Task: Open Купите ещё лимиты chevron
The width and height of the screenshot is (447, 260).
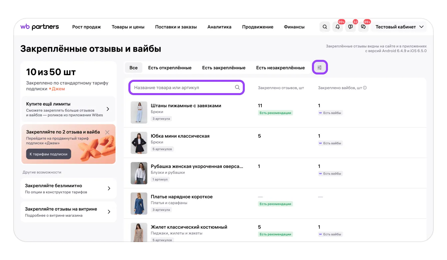Action: [108, 109]
